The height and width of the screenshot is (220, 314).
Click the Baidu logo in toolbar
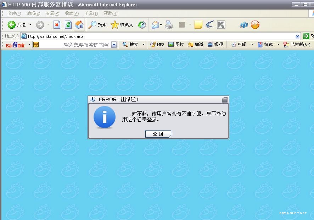coord(15,45)
